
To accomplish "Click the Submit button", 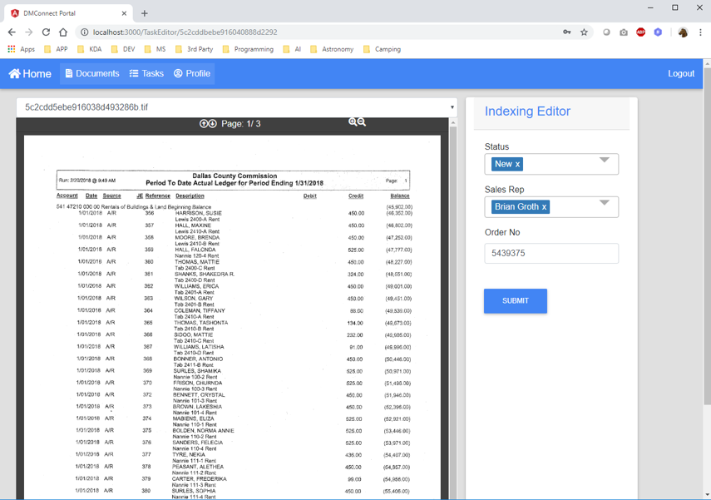I will [x=515, y=300].
